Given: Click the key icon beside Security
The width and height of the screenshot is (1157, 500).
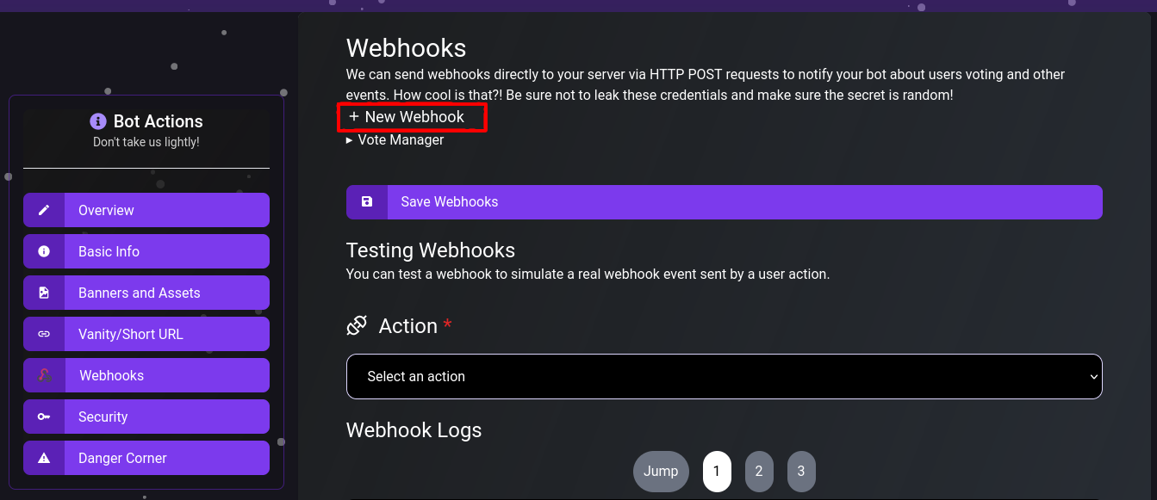Looking at the screenshot, I should click(44, 417).
